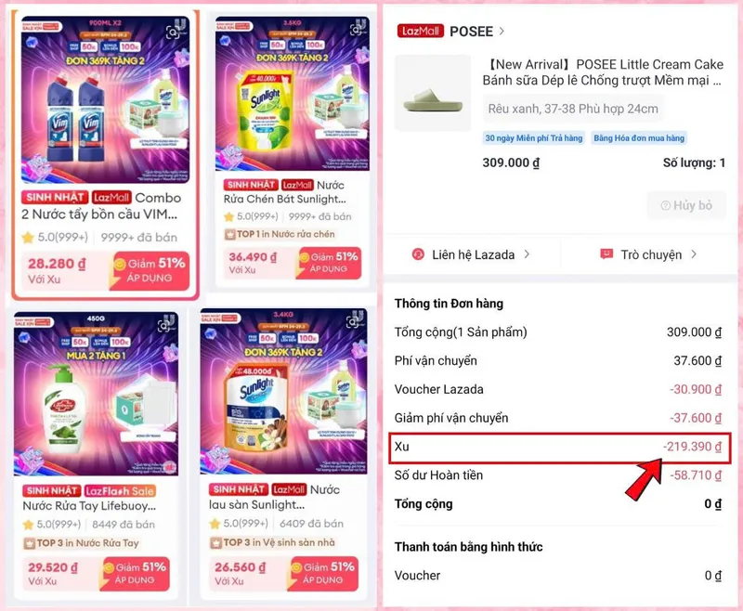
Task: Click the Hủy bỏ cancel button
Action: pyautogui.click(x=686, y=205)
